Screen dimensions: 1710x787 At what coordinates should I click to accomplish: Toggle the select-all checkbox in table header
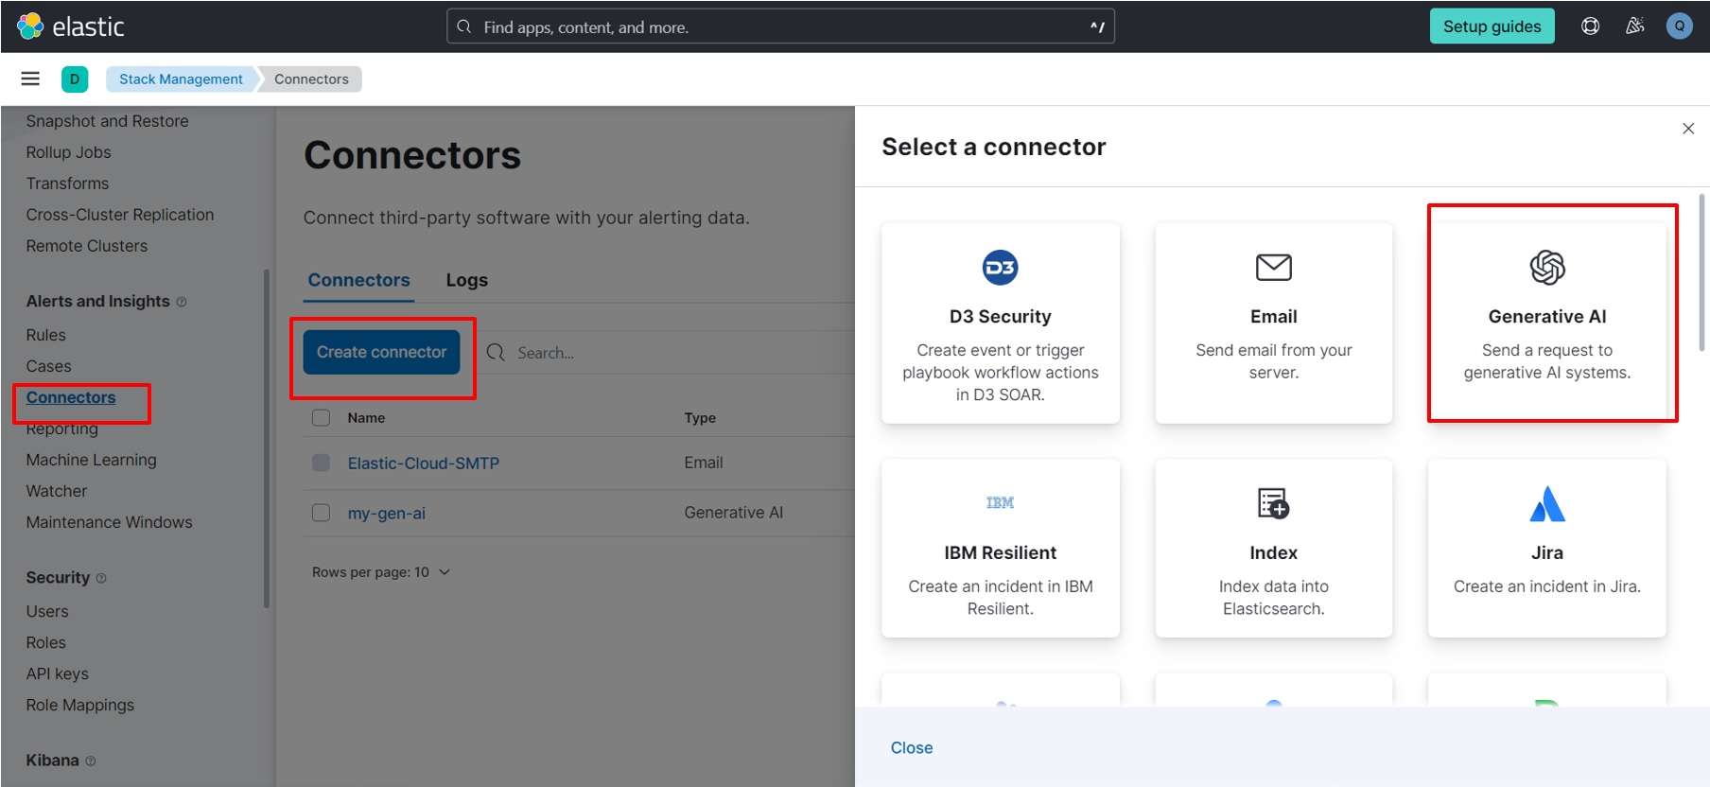(322, 418)
